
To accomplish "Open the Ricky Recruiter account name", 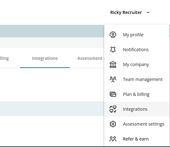I will point(126,12).
